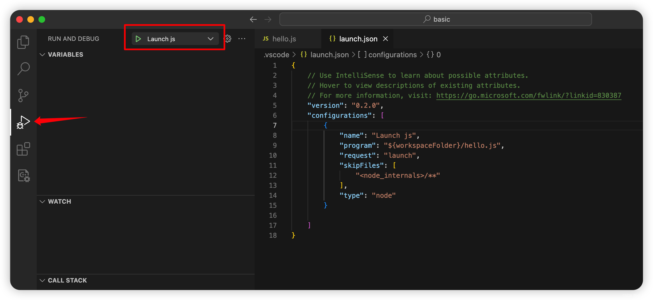Open the go.microsoft.com fwlink URL
The image size is (653, 300).
pos(528,95)
